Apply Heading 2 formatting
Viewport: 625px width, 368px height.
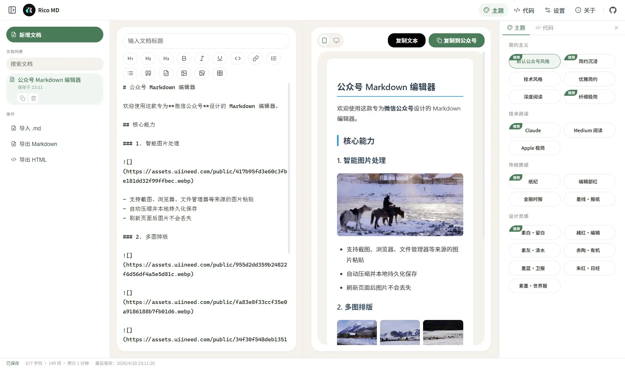[x=148, y=58]
